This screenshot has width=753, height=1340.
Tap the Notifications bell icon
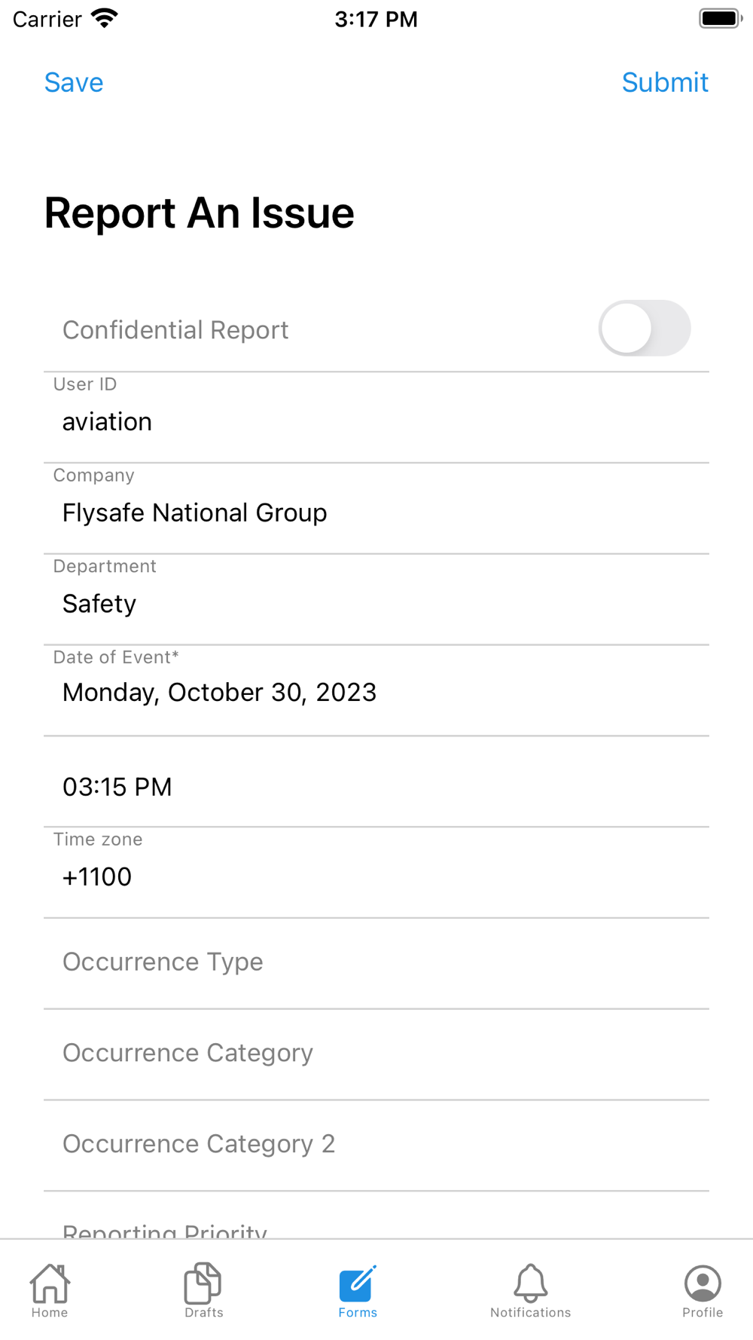[530, 1284]
